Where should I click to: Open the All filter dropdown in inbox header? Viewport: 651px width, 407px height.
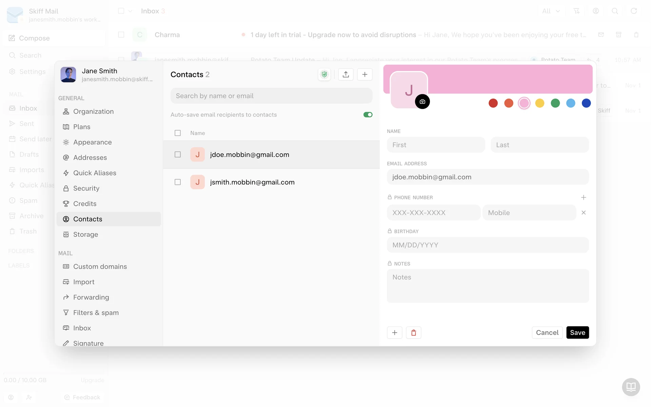550,11
